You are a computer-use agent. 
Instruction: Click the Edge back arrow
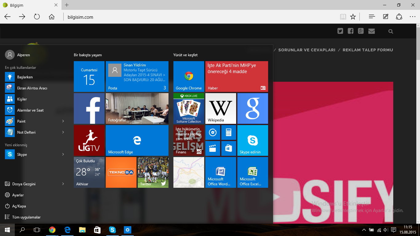click(7, 17)
